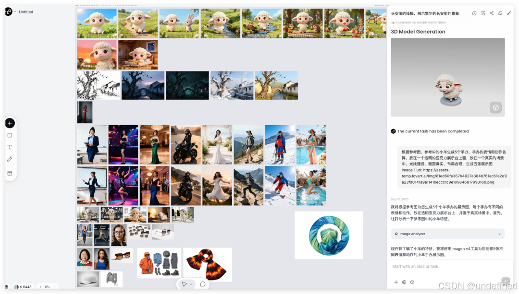Zoom out with the minus button
Image resolution: width=519 pixels, height=294 pixels.
coord(54,287)
